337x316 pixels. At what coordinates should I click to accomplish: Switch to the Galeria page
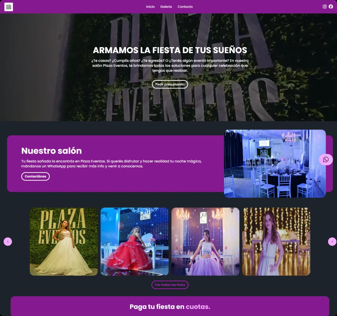coord(166,7)
